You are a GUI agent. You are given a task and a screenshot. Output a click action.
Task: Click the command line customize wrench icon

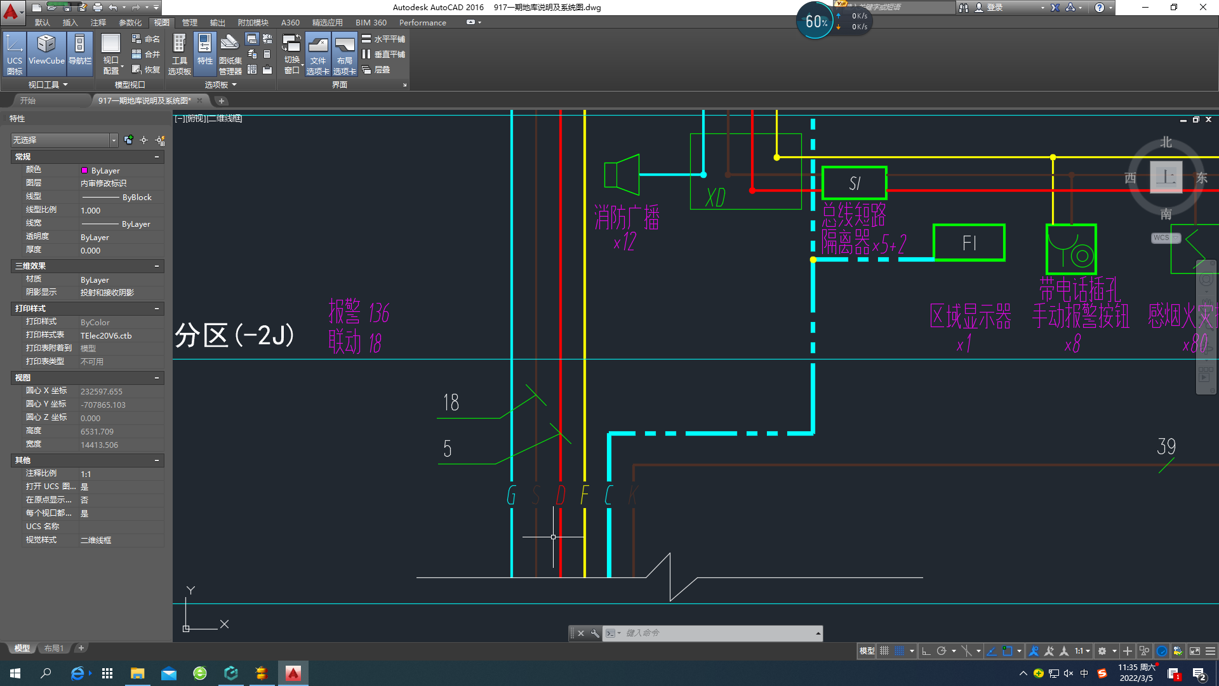(595, 633)
